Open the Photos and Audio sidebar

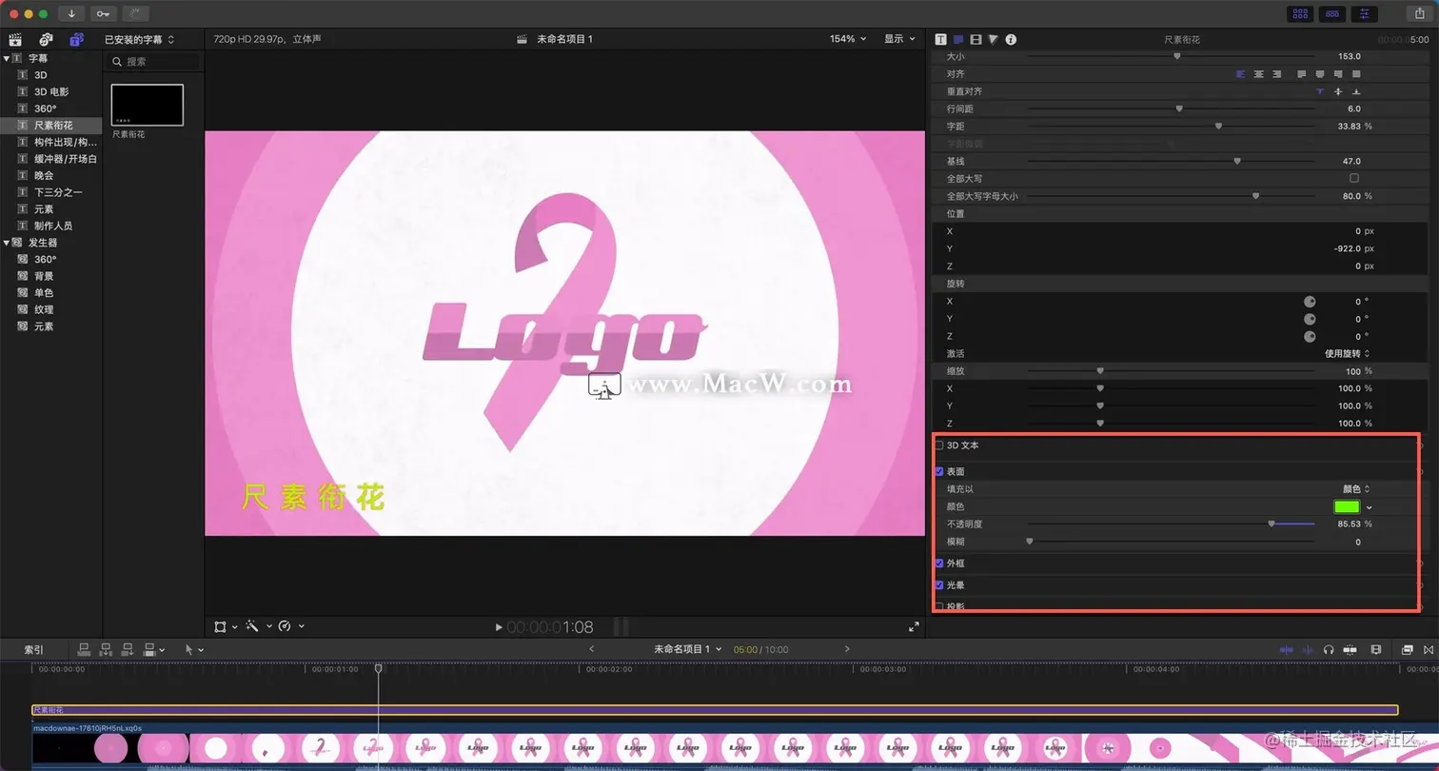46,40
